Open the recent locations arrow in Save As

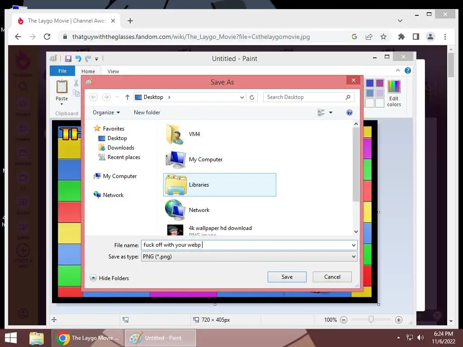[117, 97]
